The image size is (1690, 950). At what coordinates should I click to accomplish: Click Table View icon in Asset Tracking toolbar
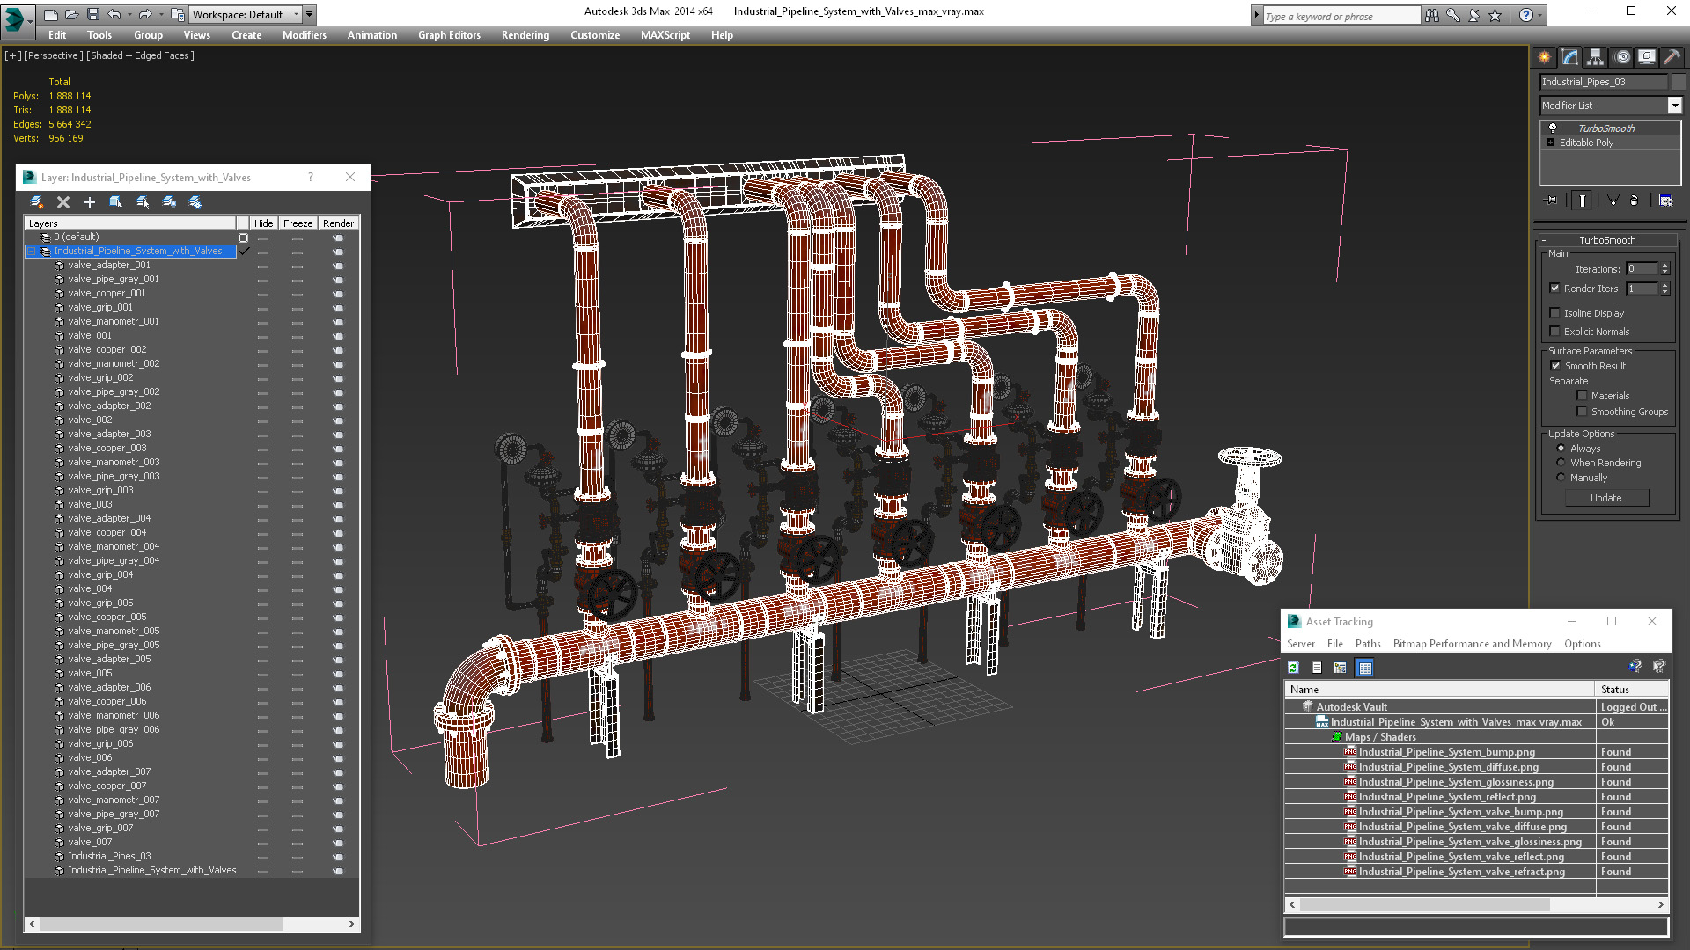[1365, 668]
